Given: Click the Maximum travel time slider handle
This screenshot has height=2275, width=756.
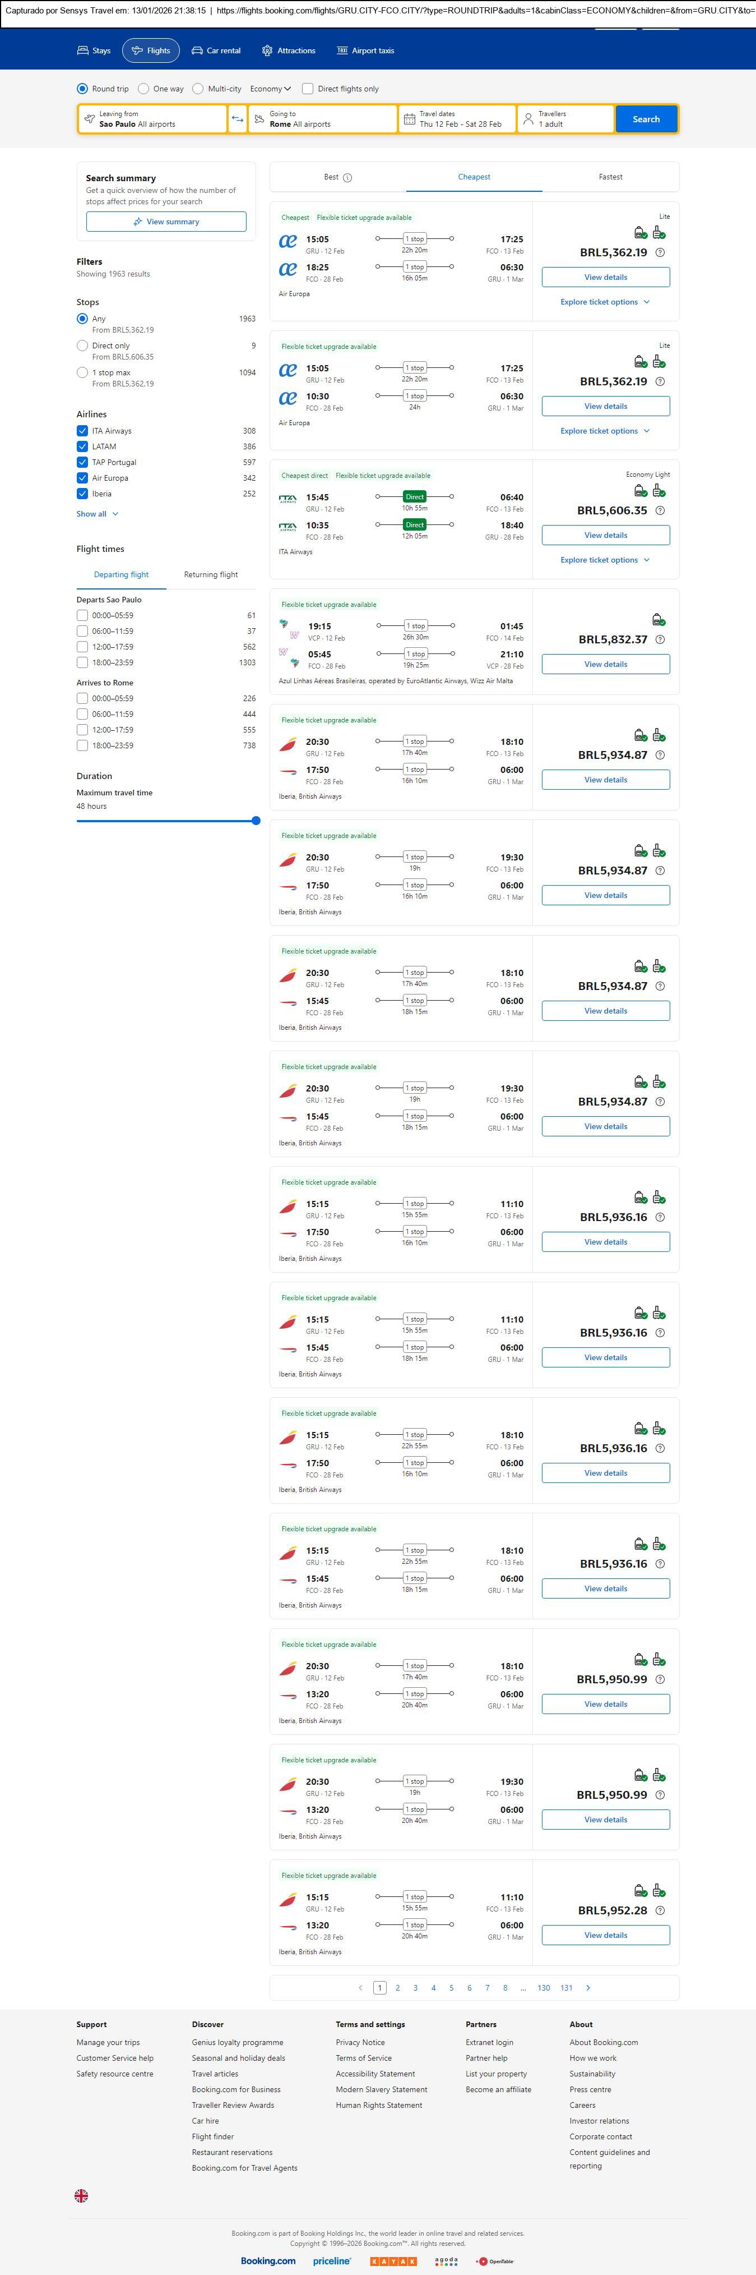Looking at the screenshot, I should pyautogui.click(x=256, y=821).
